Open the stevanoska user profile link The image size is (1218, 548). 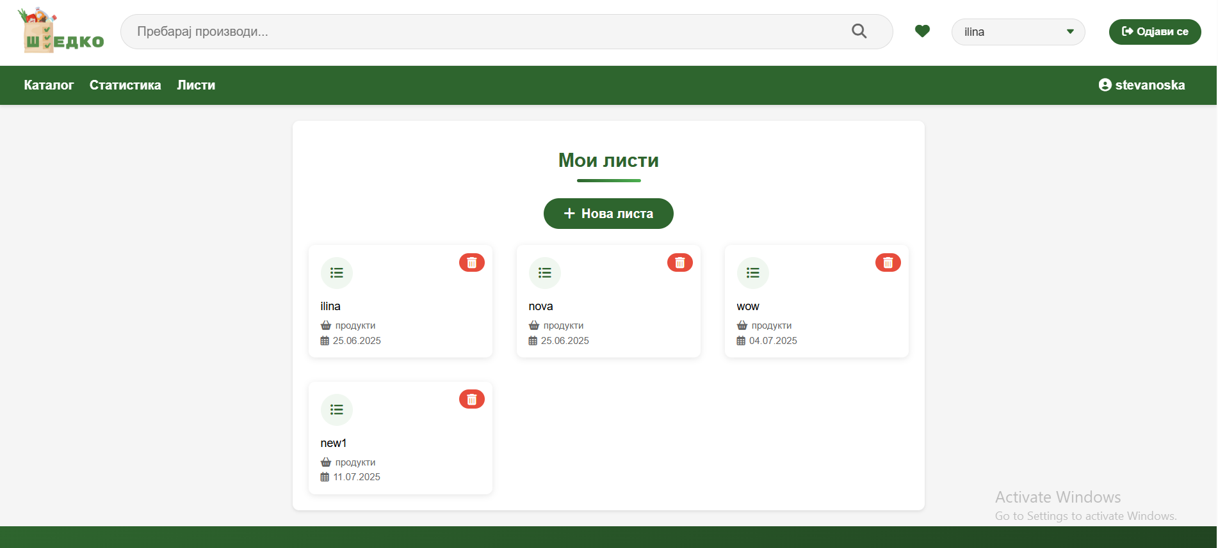point(1142,85)
